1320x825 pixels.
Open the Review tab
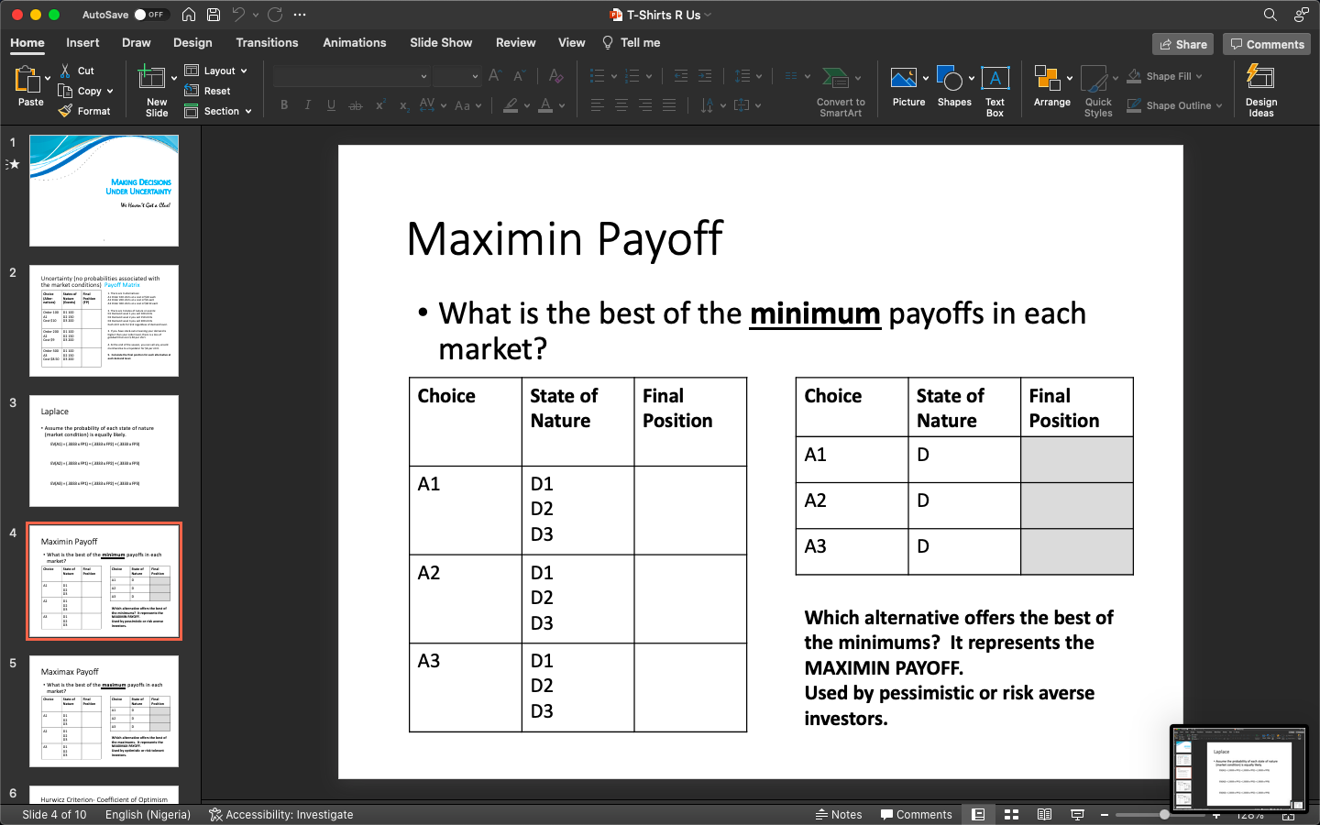click(x=516, y=42)
